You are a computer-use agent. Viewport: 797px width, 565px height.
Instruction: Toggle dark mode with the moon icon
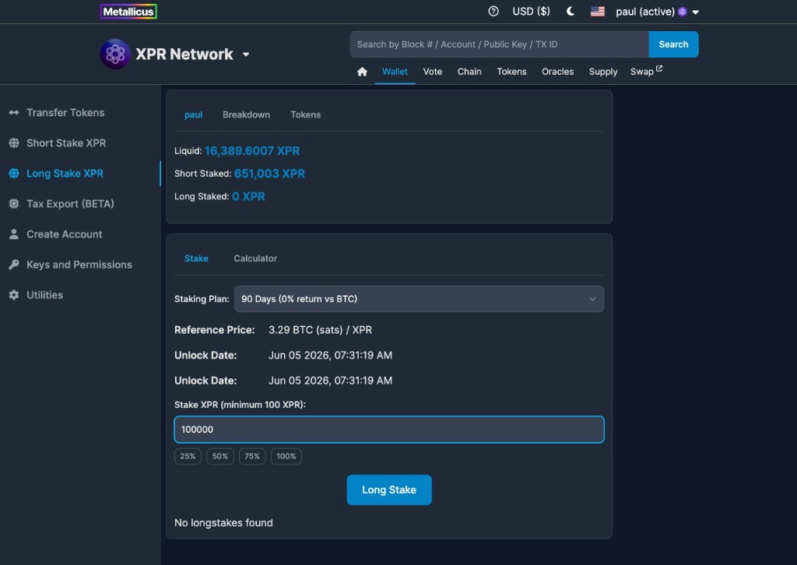click(570, 11)
